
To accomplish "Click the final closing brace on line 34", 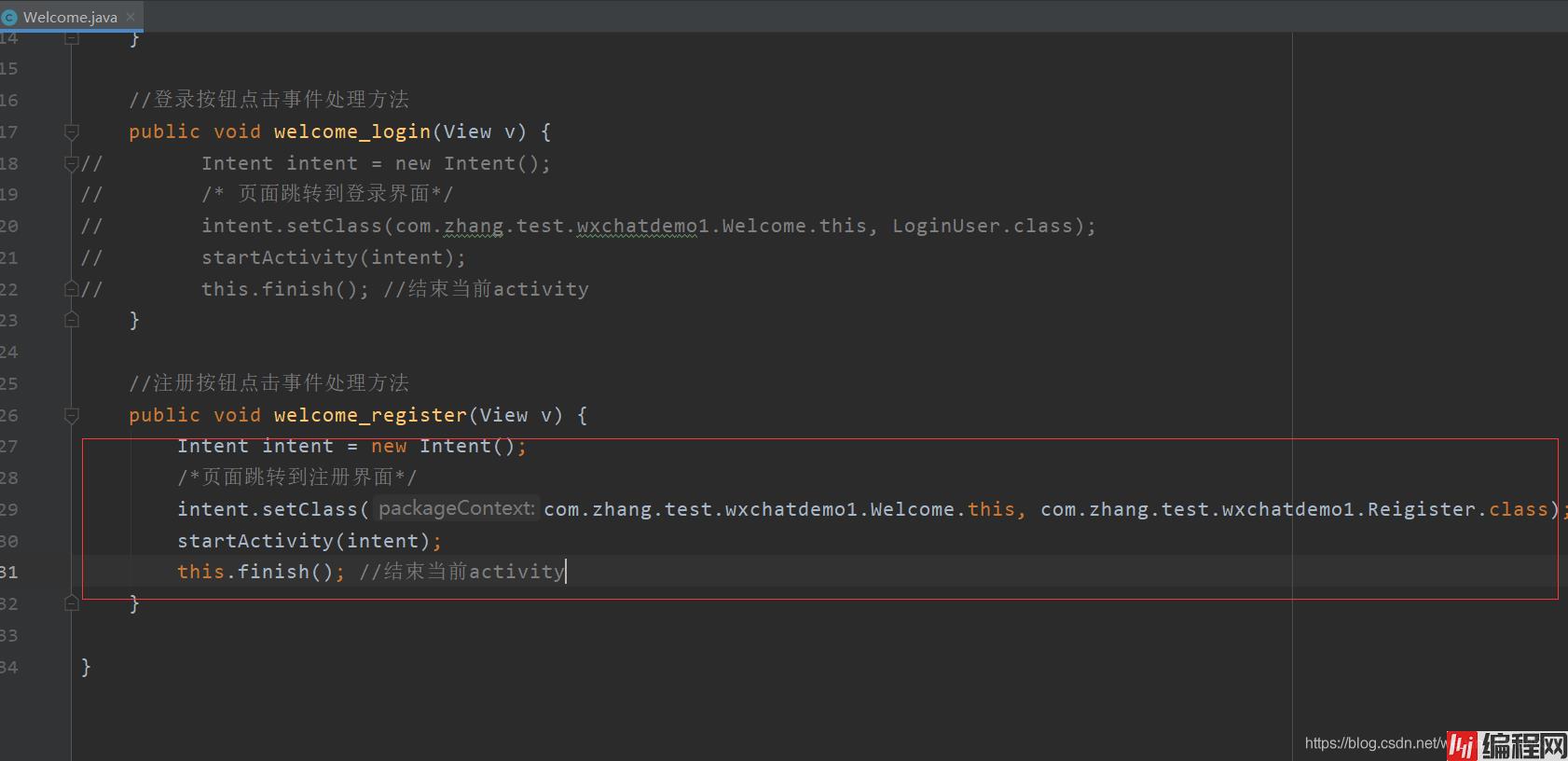I will (86, 667).
